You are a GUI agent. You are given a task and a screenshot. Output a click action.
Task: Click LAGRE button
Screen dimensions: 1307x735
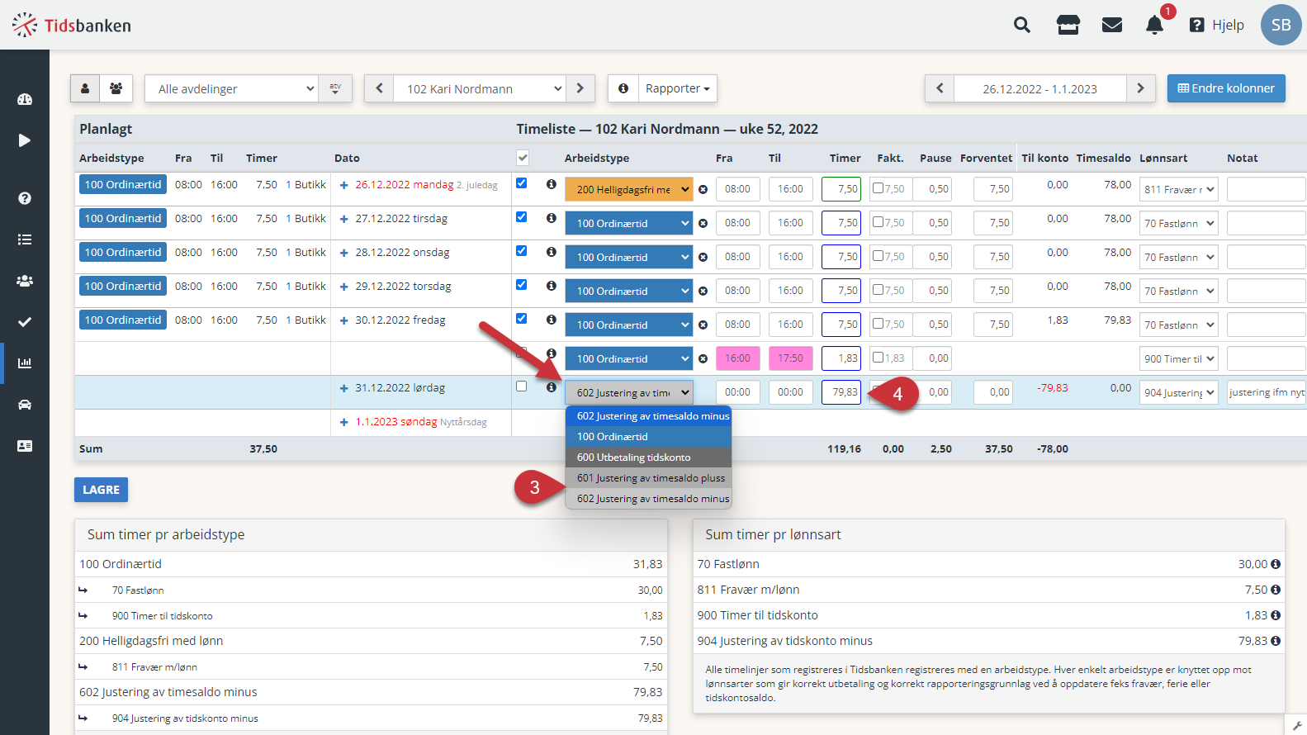click(101, 490)
